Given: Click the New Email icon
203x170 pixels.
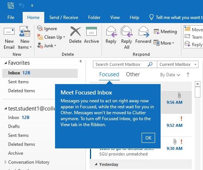Looking at the screenshot, I should [x=9, y=32].
